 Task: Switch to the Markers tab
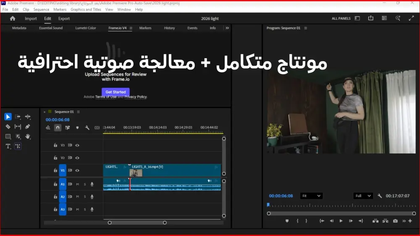click(x=145, y=28)
